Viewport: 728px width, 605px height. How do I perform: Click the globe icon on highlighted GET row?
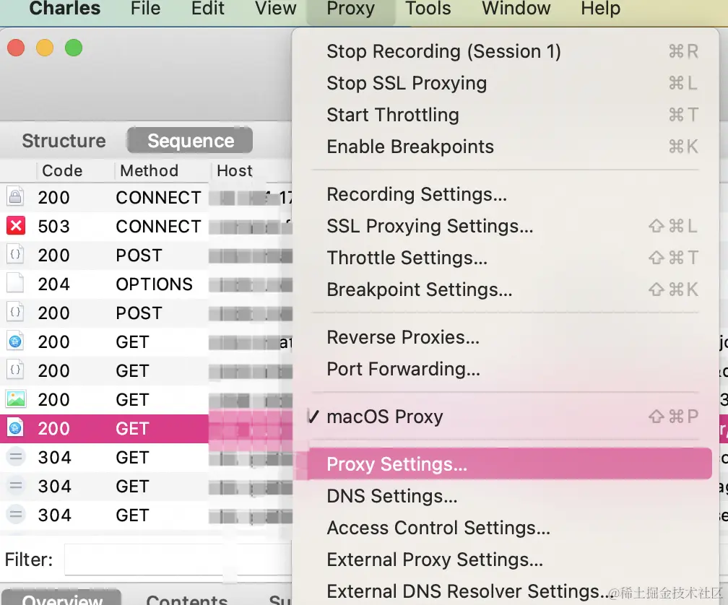[x=15, y=428]
